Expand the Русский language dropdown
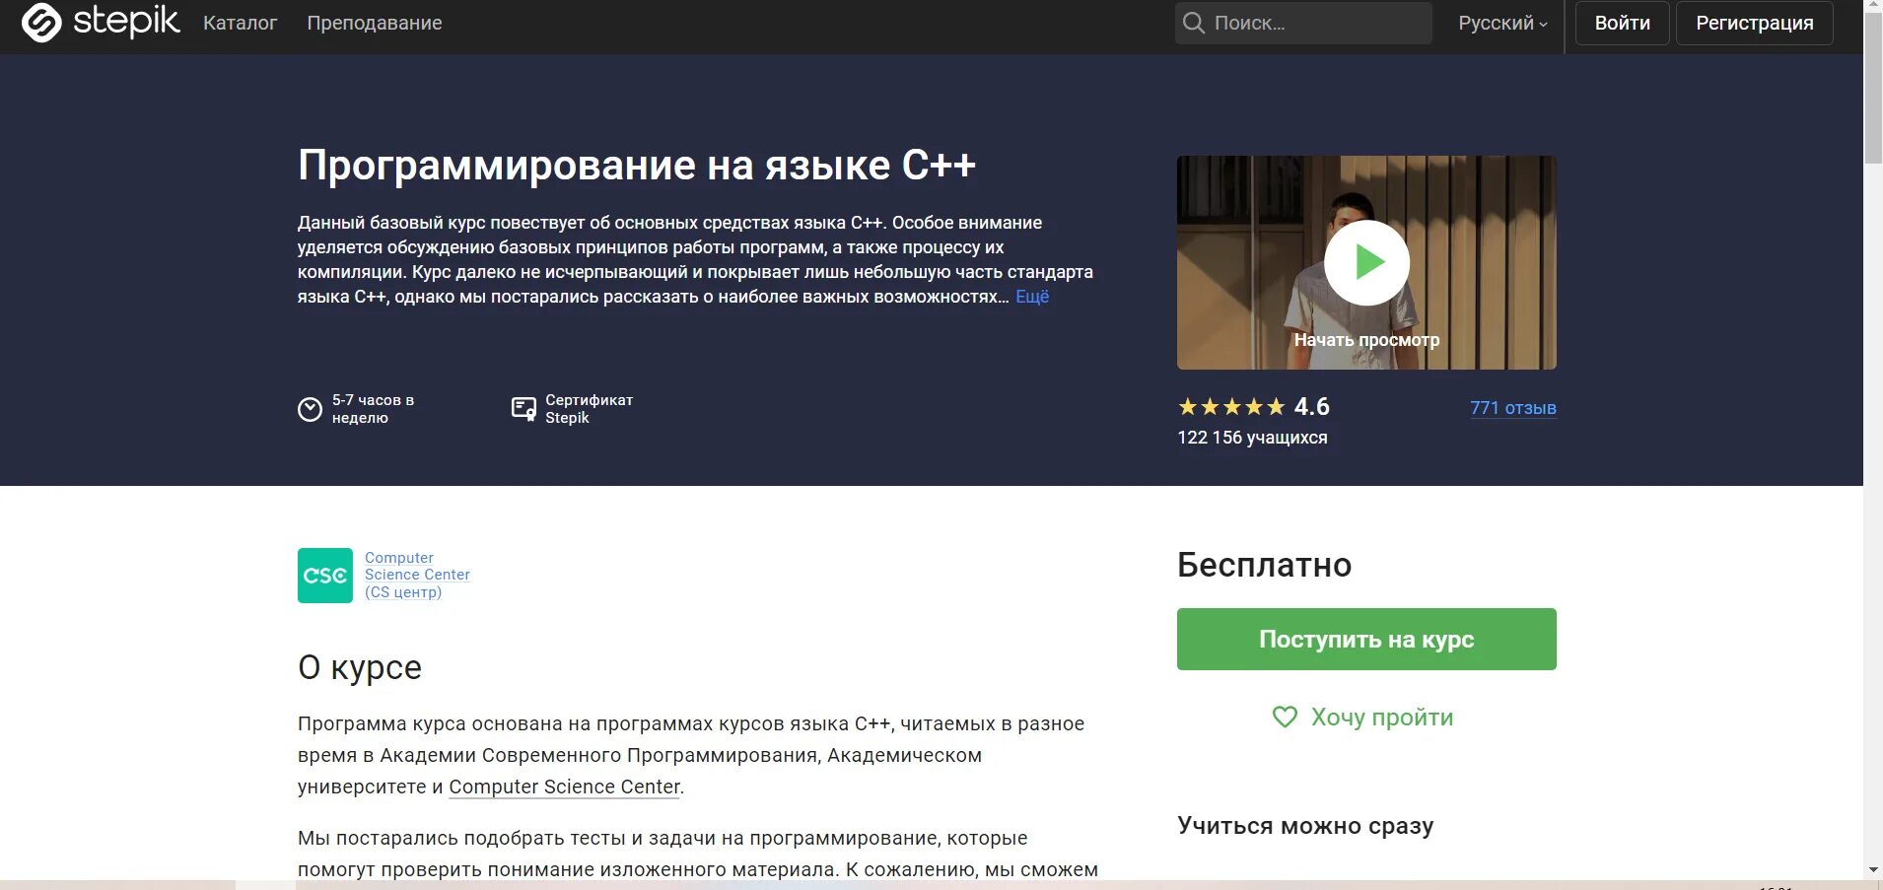1883x890 pixels. coord(1502,23)
